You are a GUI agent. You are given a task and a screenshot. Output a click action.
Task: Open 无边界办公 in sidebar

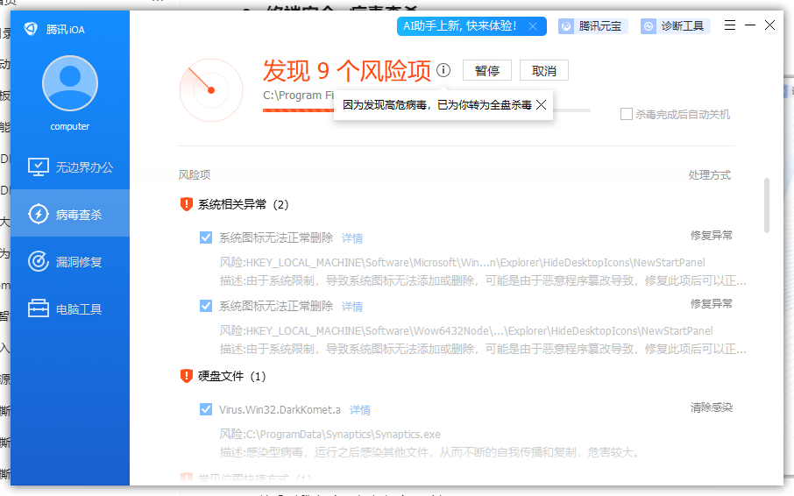(x=70, y=167)
